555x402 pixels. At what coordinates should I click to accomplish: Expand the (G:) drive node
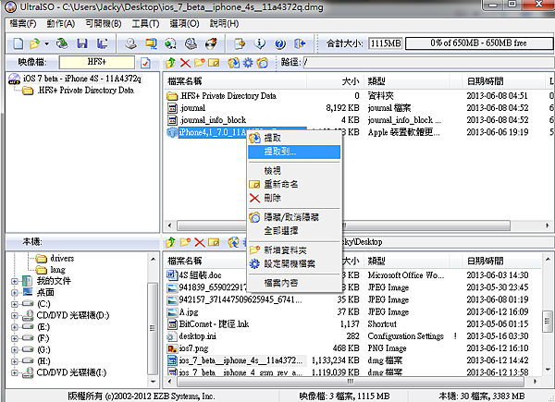[15, 349]
